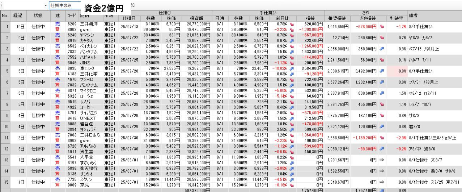Screen dimensions: 462x192
Task: Click the toolbar drag handle at top left
Action: (1, 5)
